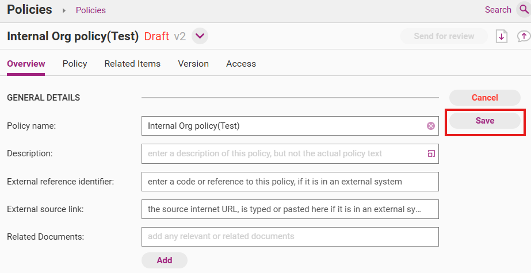Screen dimensions: 531x273
Task: Focus the External reference identifier field
Action: pos(290,182)
